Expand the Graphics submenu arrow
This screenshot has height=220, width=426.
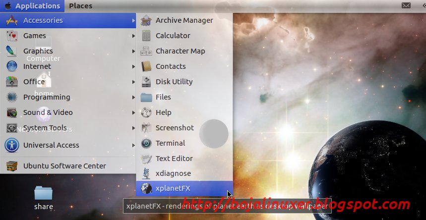click(x=133, y=51)
